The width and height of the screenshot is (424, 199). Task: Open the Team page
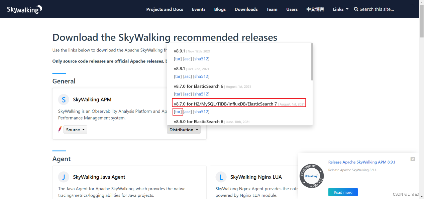(x=272, y=9)
